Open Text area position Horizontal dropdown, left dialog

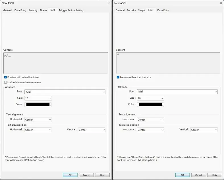click(38, 130)
